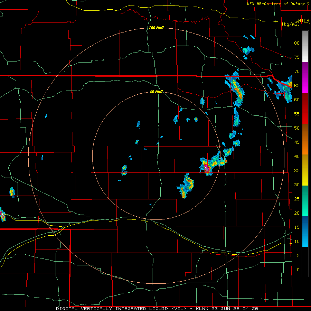Pick the green segment of the VIL legend

coord(305,201)
